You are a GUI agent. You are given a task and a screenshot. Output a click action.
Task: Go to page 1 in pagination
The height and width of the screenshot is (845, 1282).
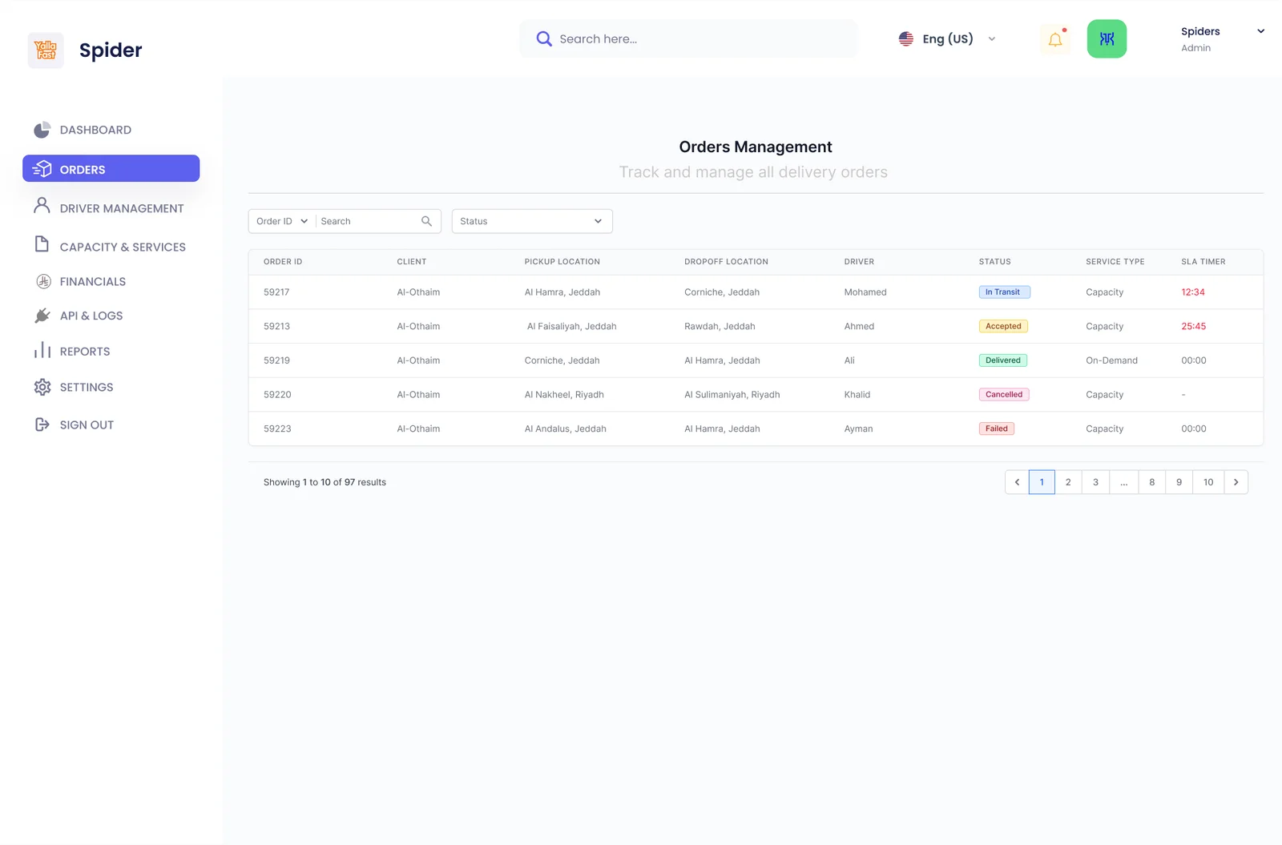(x=1042, y=482)
